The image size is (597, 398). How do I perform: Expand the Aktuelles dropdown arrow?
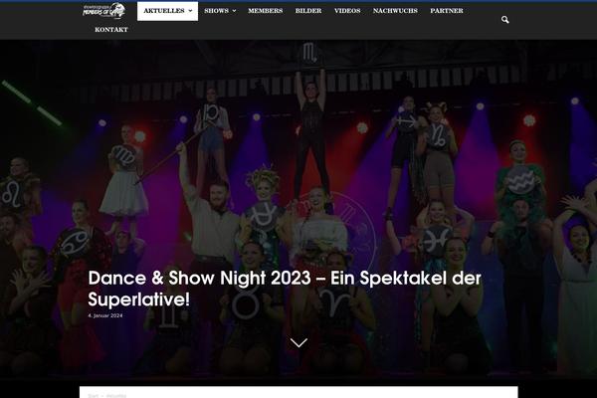[x=190, y=11]
